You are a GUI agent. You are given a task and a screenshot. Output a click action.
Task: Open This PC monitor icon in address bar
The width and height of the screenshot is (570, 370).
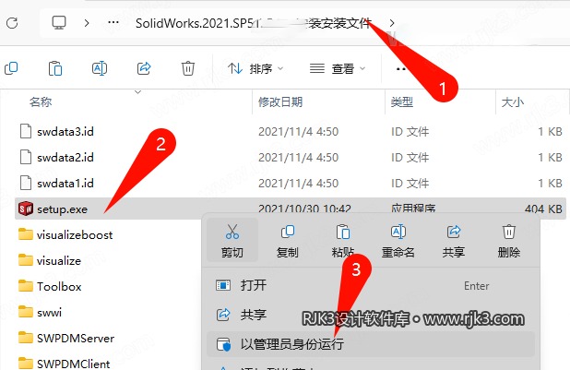(58, 23)
